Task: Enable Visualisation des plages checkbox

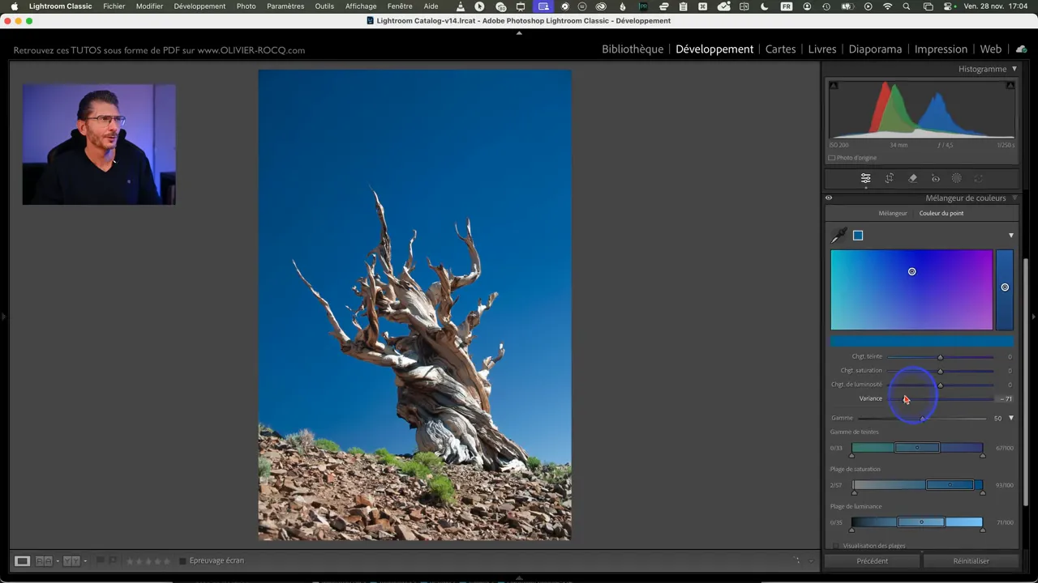Action: [x=836, y=546]
